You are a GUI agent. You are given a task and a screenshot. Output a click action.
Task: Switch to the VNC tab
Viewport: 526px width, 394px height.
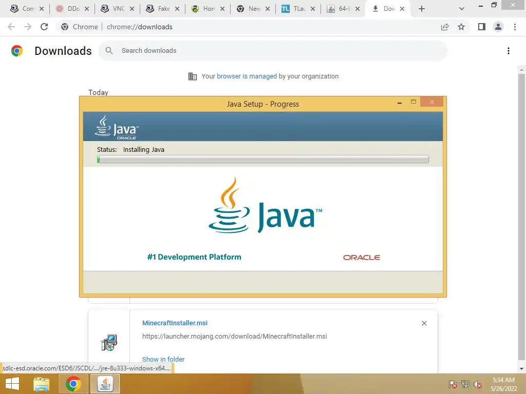click(x=113, y=9)
